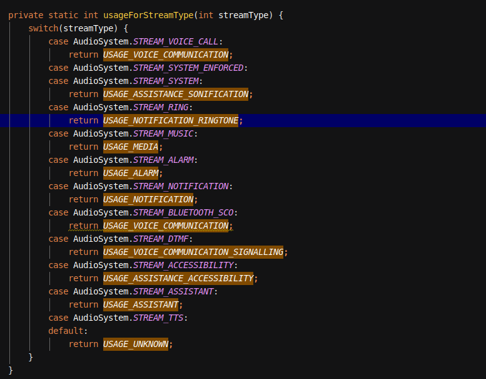
Task: Click USAGE_NOTIFICATION; return value
Action: [148, 199]
